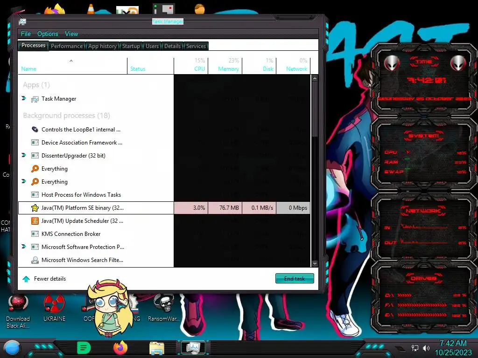Image resolution: width=478 pixels, height=358 pixels.
Task: Click Host Process for Windows Tasks icon
Action: 35,194
